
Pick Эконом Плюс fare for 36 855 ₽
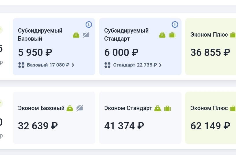click(210, 52)
